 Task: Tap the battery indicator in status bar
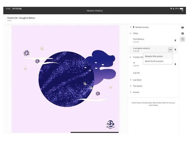182,9
